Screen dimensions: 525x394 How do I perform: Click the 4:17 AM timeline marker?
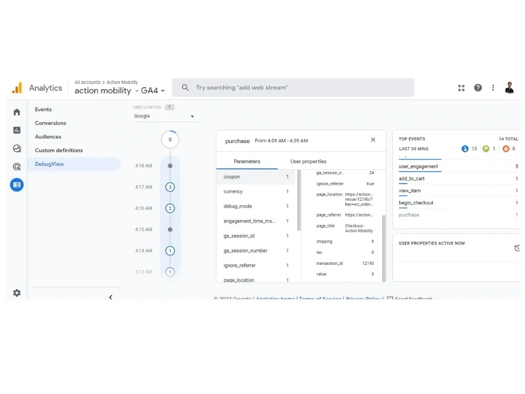click(170, 187)
